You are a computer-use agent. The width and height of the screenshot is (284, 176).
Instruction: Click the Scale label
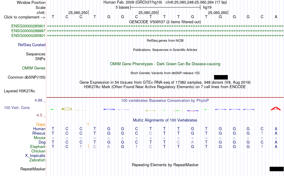tap(40, 7)
